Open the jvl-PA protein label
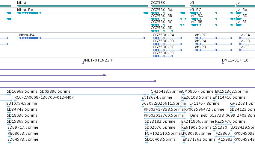This screenshot has height=144, width=255. coord(245,35)
